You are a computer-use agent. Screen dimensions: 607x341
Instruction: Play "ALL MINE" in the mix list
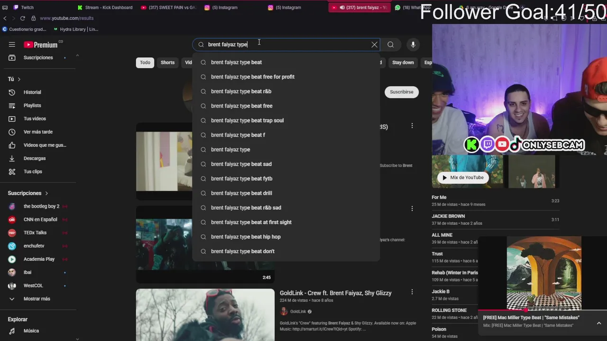[x=455, y=239]
